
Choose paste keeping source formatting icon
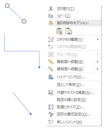(x=59, y=31)
